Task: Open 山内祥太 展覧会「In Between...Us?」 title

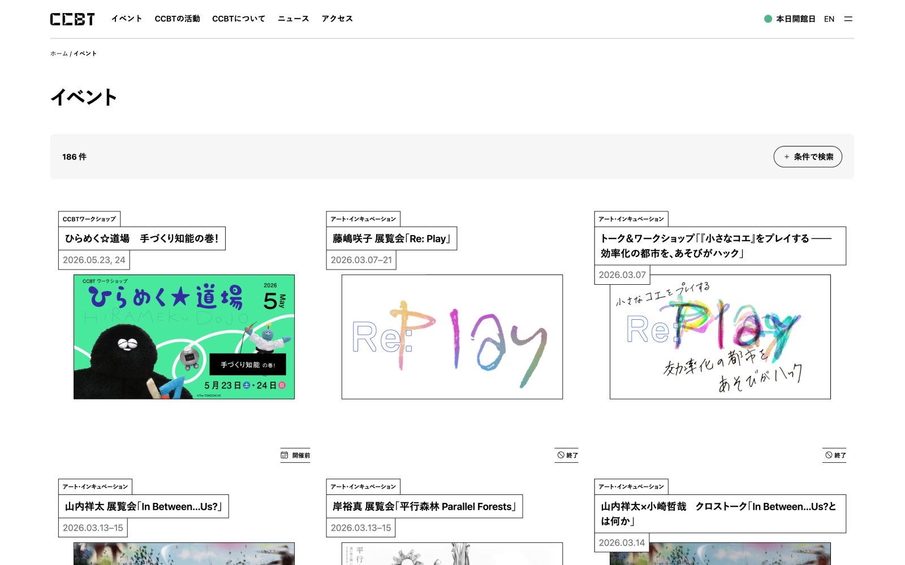Action: [144, 506]
